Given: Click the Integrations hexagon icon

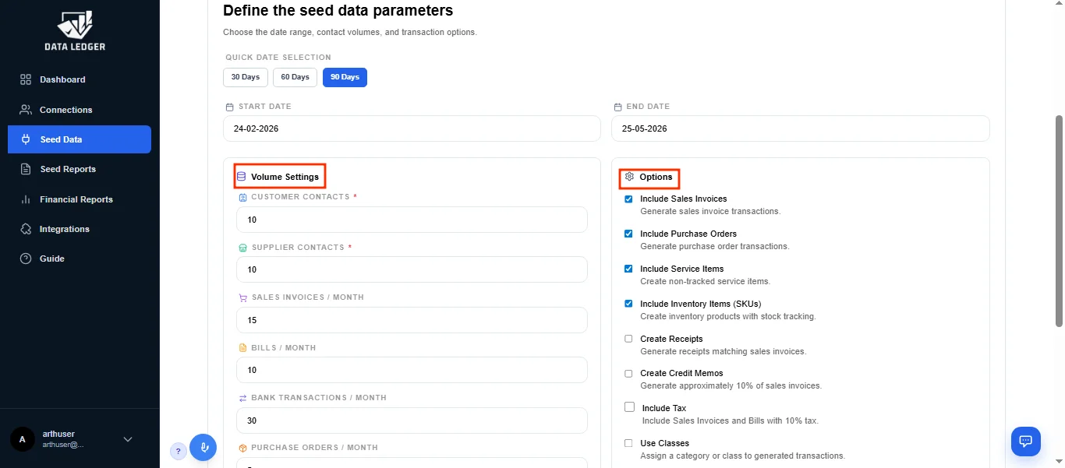Looking at the screenshot, I should (x=26, y=229).
